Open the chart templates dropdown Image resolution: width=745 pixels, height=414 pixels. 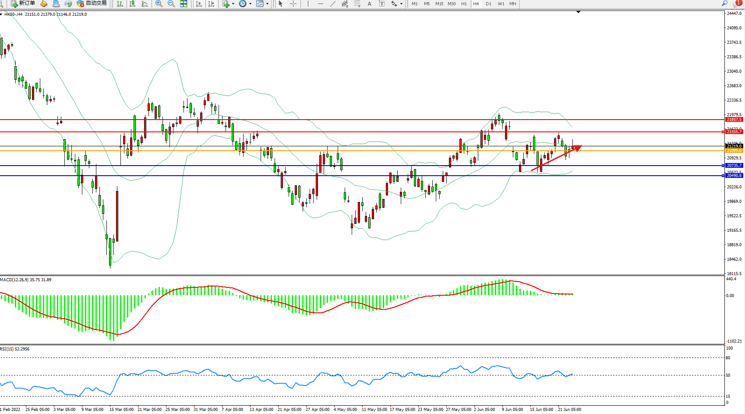point(267,4)
